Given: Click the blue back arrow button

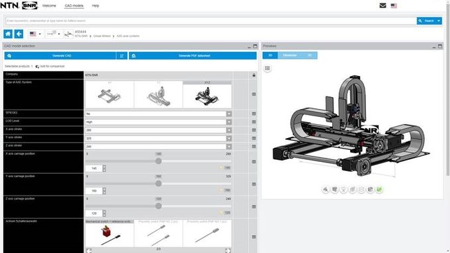Looking at the screenshot, I should [x=19, y=34].
